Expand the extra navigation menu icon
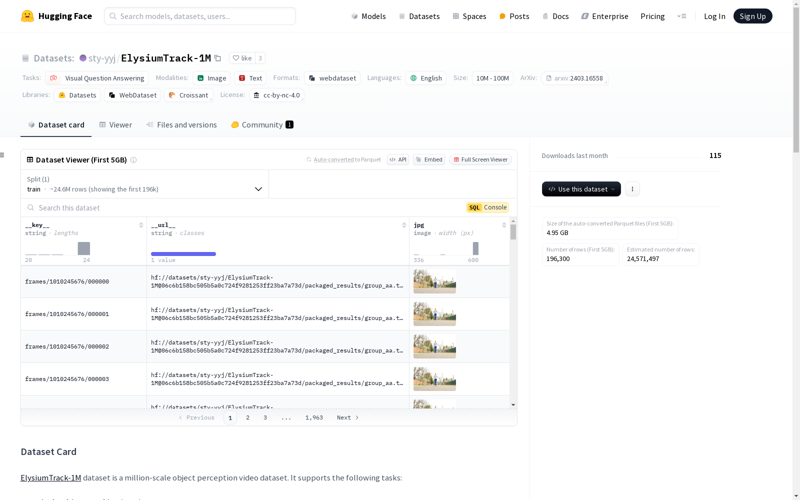 (x=681, y=16)
